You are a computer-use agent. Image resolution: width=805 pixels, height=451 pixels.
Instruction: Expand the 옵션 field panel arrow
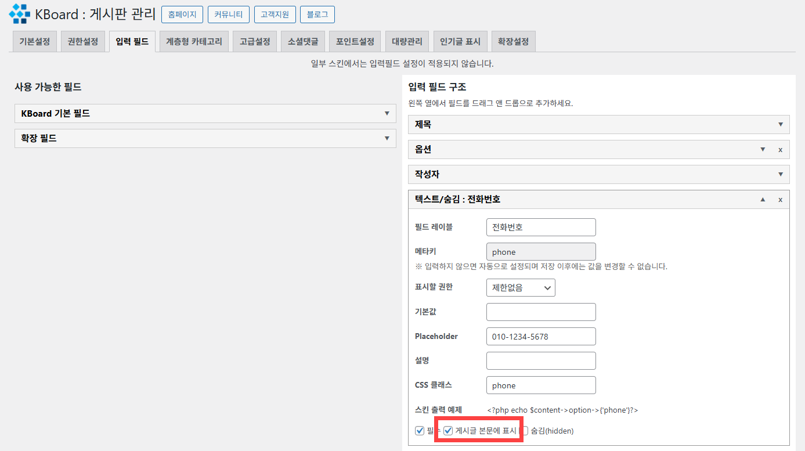click(x=763, y=149)
